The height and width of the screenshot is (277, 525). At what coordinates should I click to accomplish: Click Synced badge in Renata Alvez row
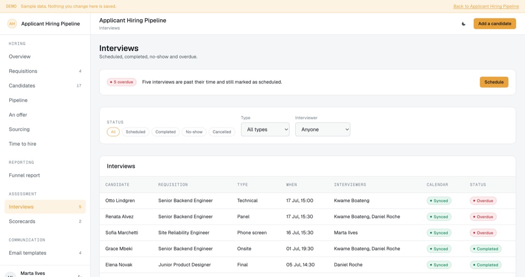click(x=439, y=217)
